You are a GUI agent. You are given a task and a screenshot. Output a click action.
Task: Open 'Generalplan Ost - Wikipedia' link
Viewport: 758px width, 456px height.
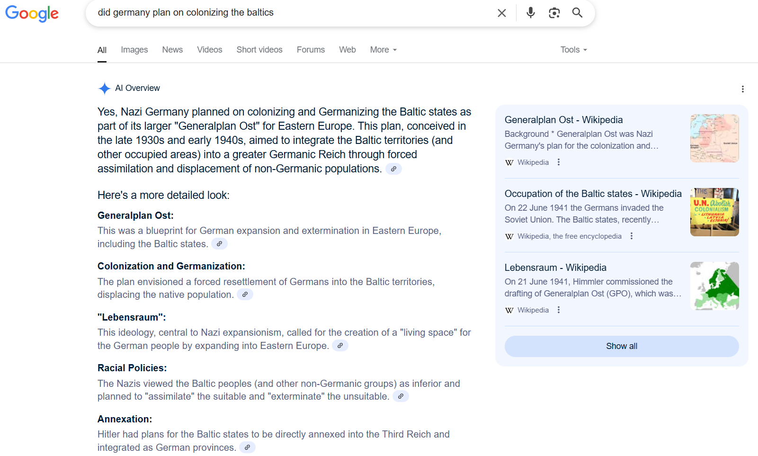[x=564, y=120]
